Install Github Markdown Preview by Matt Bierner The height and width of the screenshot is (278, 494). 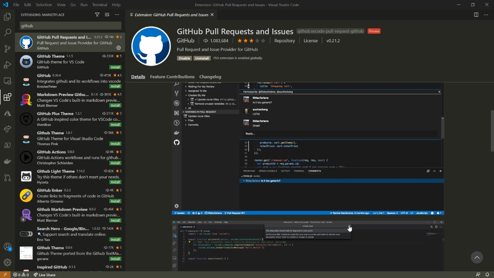(x=115, y=220)
